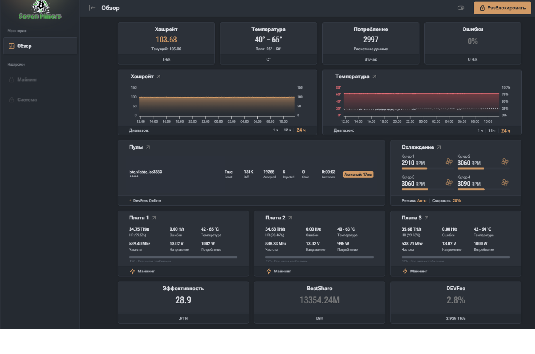Toggle the theme switch in header
535x354 pixels.
pyautogui.click(x=461, y=8)
